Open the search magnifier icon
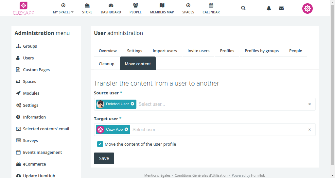Image resolution: width=335 pixels, height=178 pixels. coord(243,8)
